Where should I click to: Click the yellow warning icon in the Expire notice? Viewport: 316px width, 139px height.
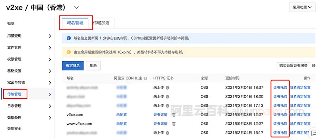pyautogui.click(x=69, y=52)
